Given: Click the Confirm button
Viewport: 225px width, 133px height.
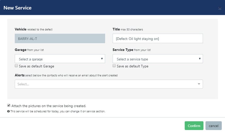Looking at the screenshot, I should tap(194, 126).
